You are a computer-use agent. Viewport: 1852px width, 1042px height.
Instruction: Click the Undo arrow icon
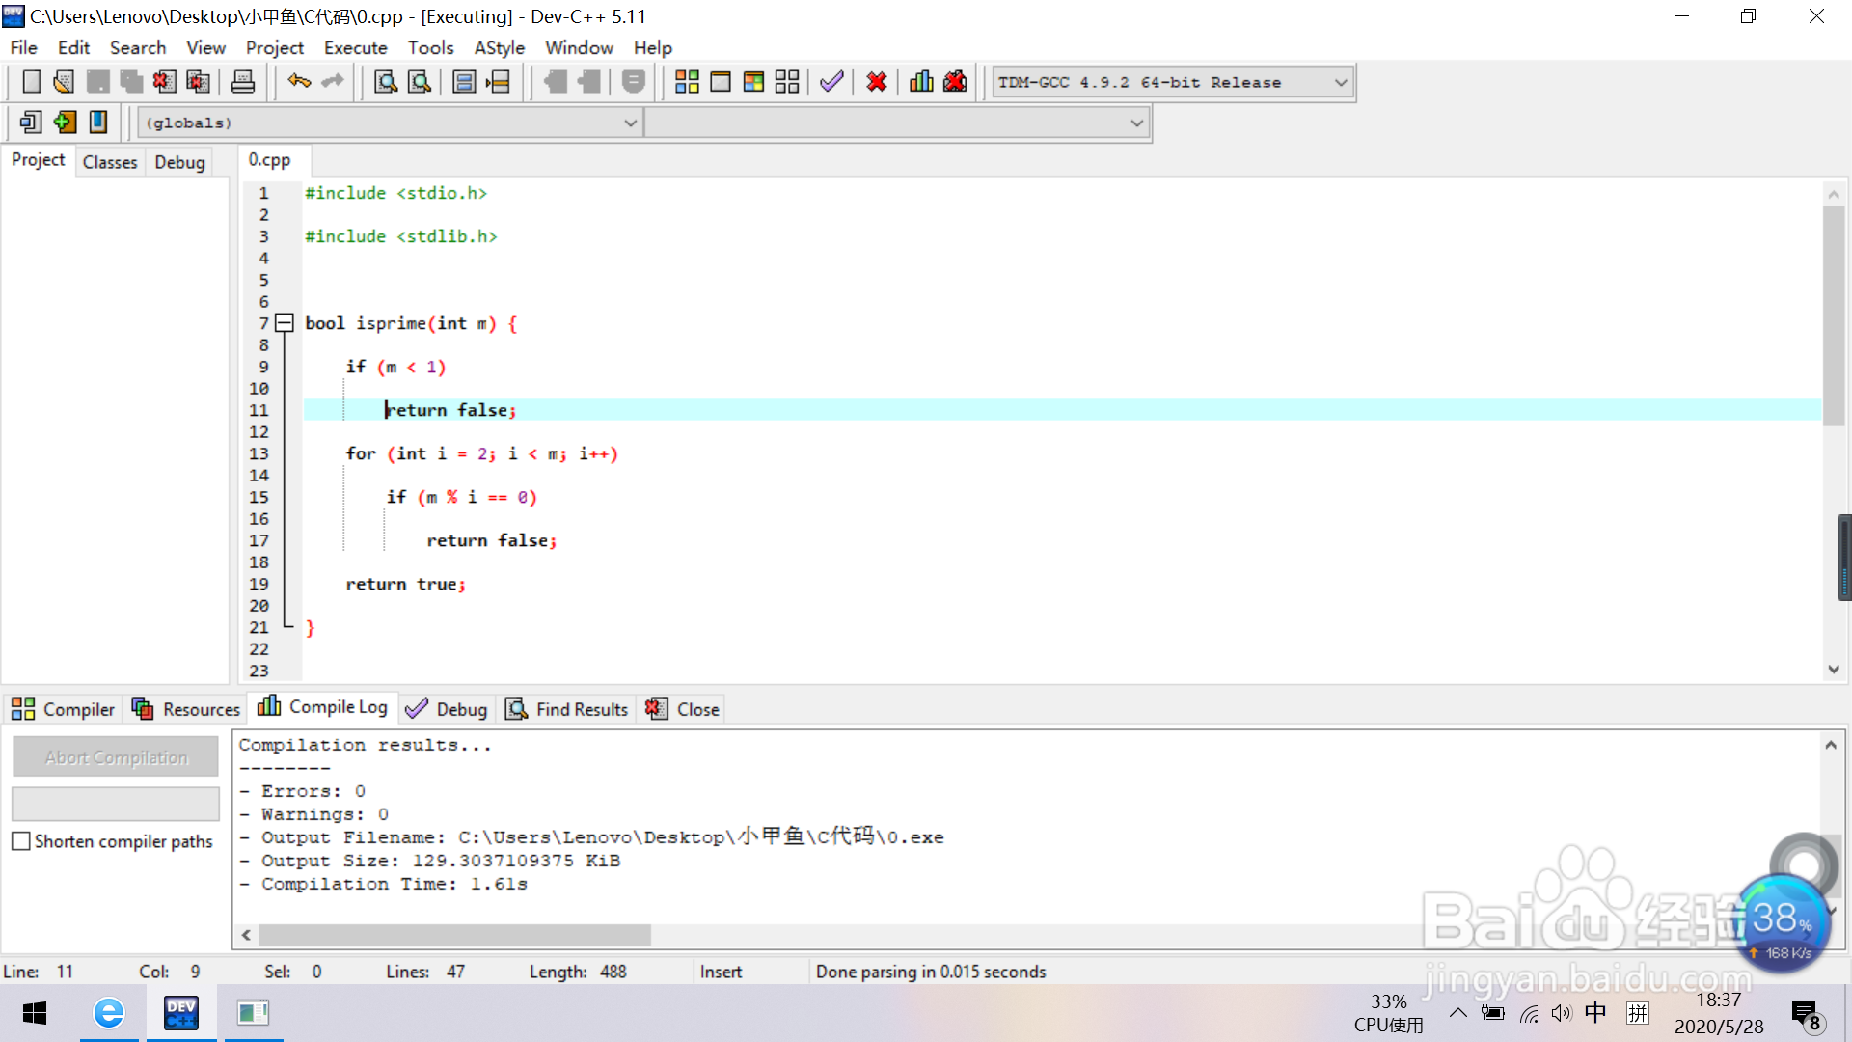coord(299,82)
